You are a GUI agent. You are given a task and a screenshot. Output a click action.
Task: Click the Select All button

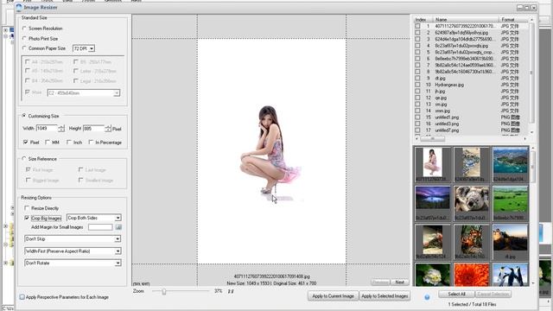coord(456,294)
